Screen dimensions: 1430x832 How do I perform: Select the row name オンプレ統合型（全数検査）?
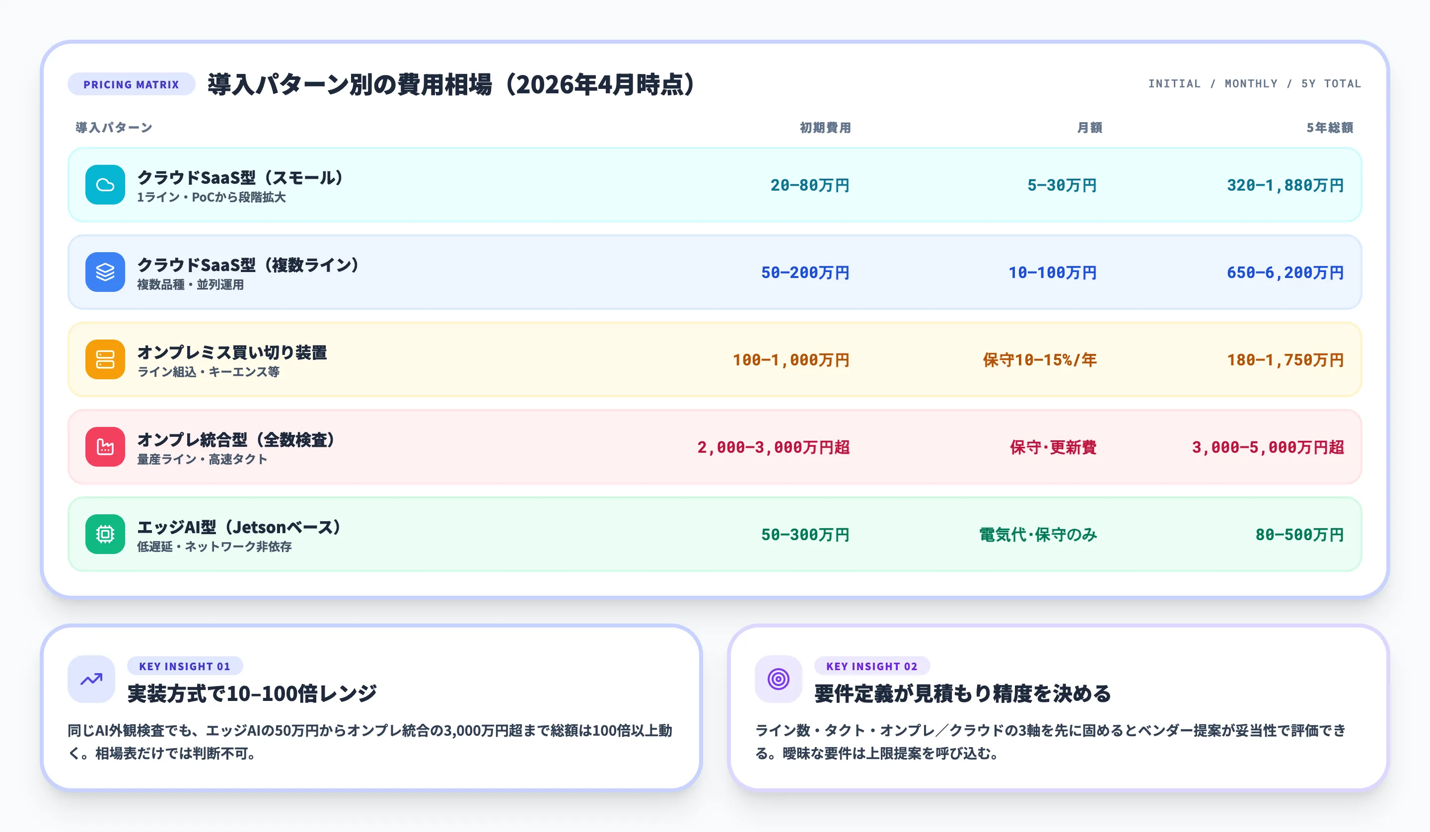tap(236, 440)
